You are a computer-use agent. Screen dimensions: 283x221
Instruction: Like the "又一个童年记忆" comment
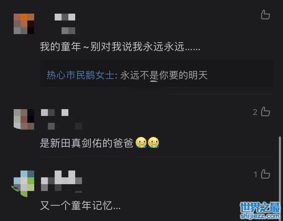point(265,174)
